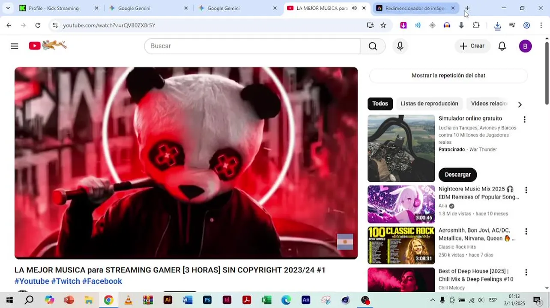550x308 pixels.
Task: Show Chrome downloads tray
Action: coord(497,26)
